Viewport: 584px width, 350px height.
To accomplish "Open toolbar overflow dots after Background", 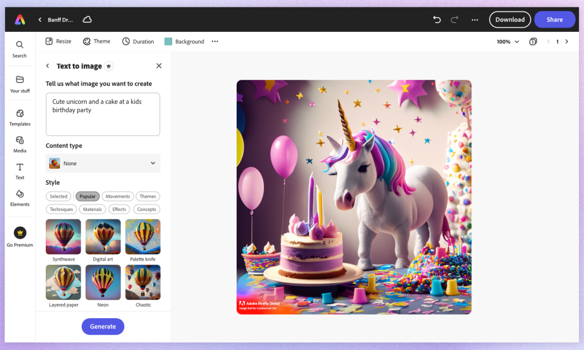I will click(215, 41).
